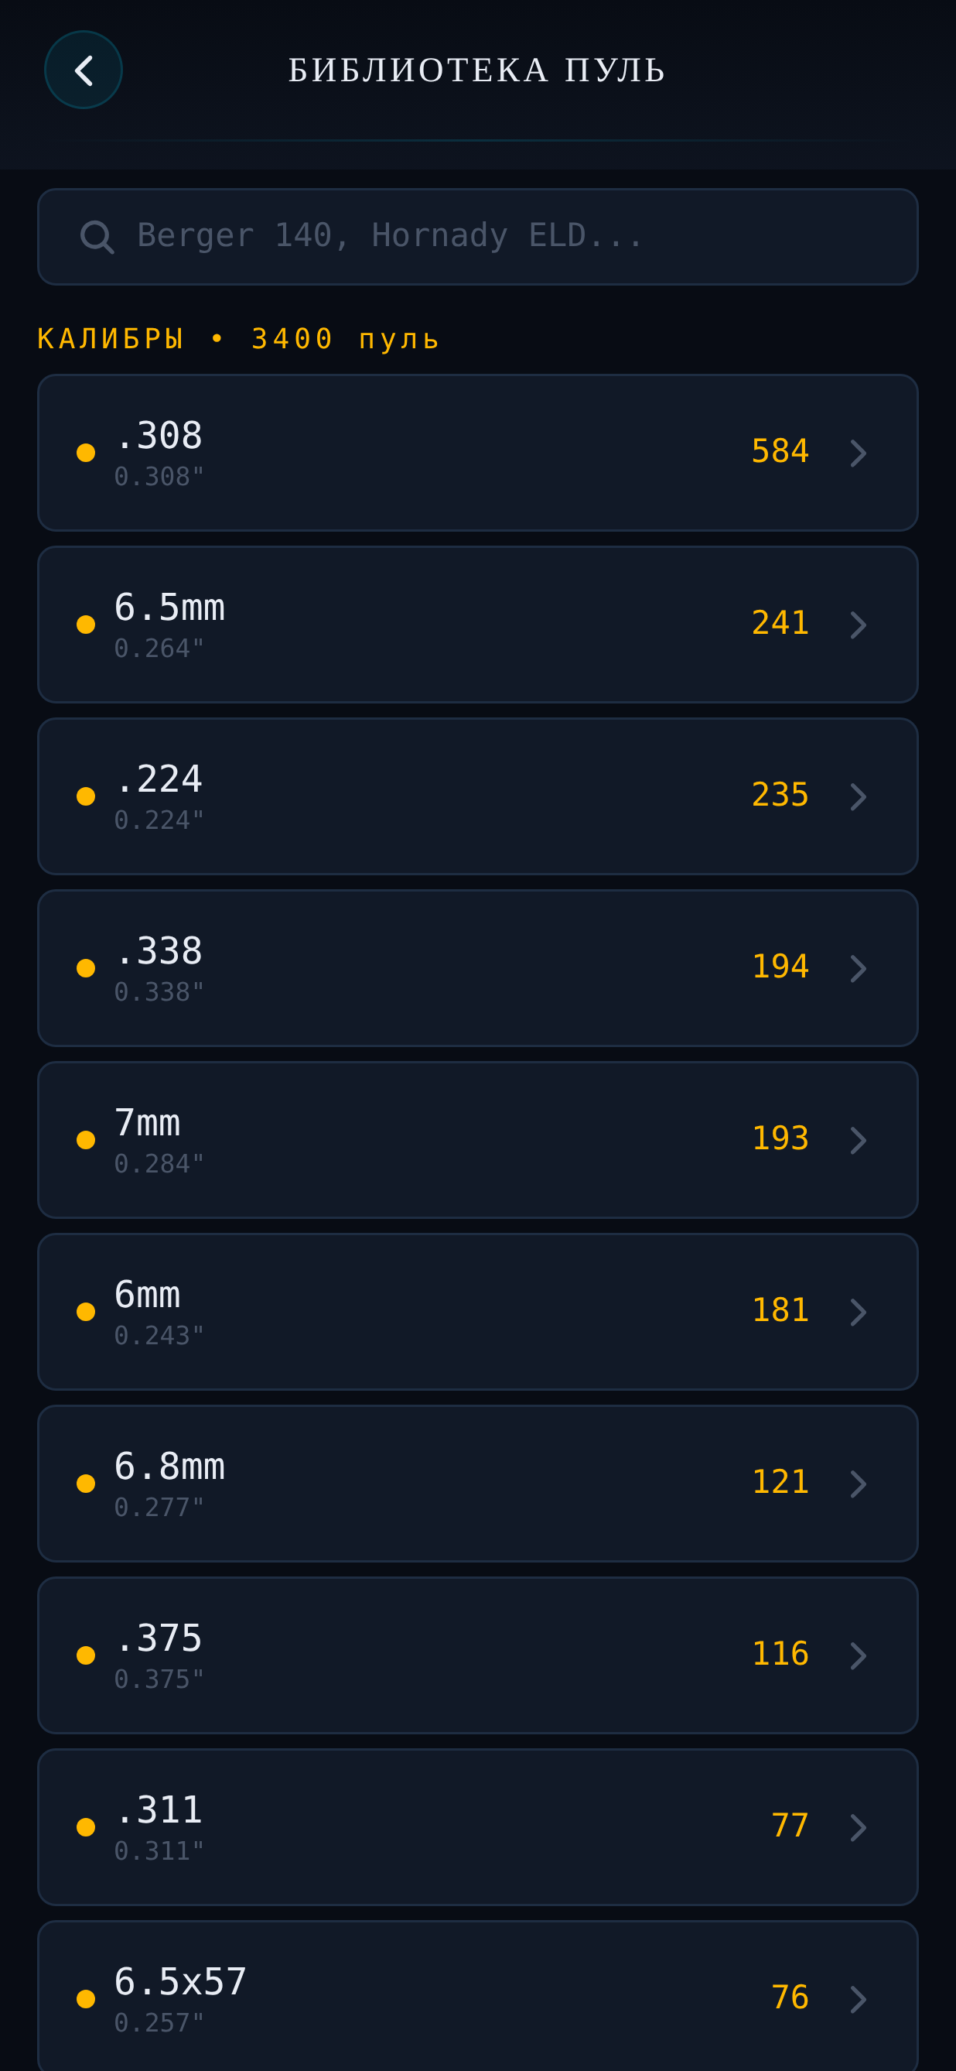Click the chevron on the 6.5x57 row
Screen dimensions: 956x2071
pos(858,2000)
